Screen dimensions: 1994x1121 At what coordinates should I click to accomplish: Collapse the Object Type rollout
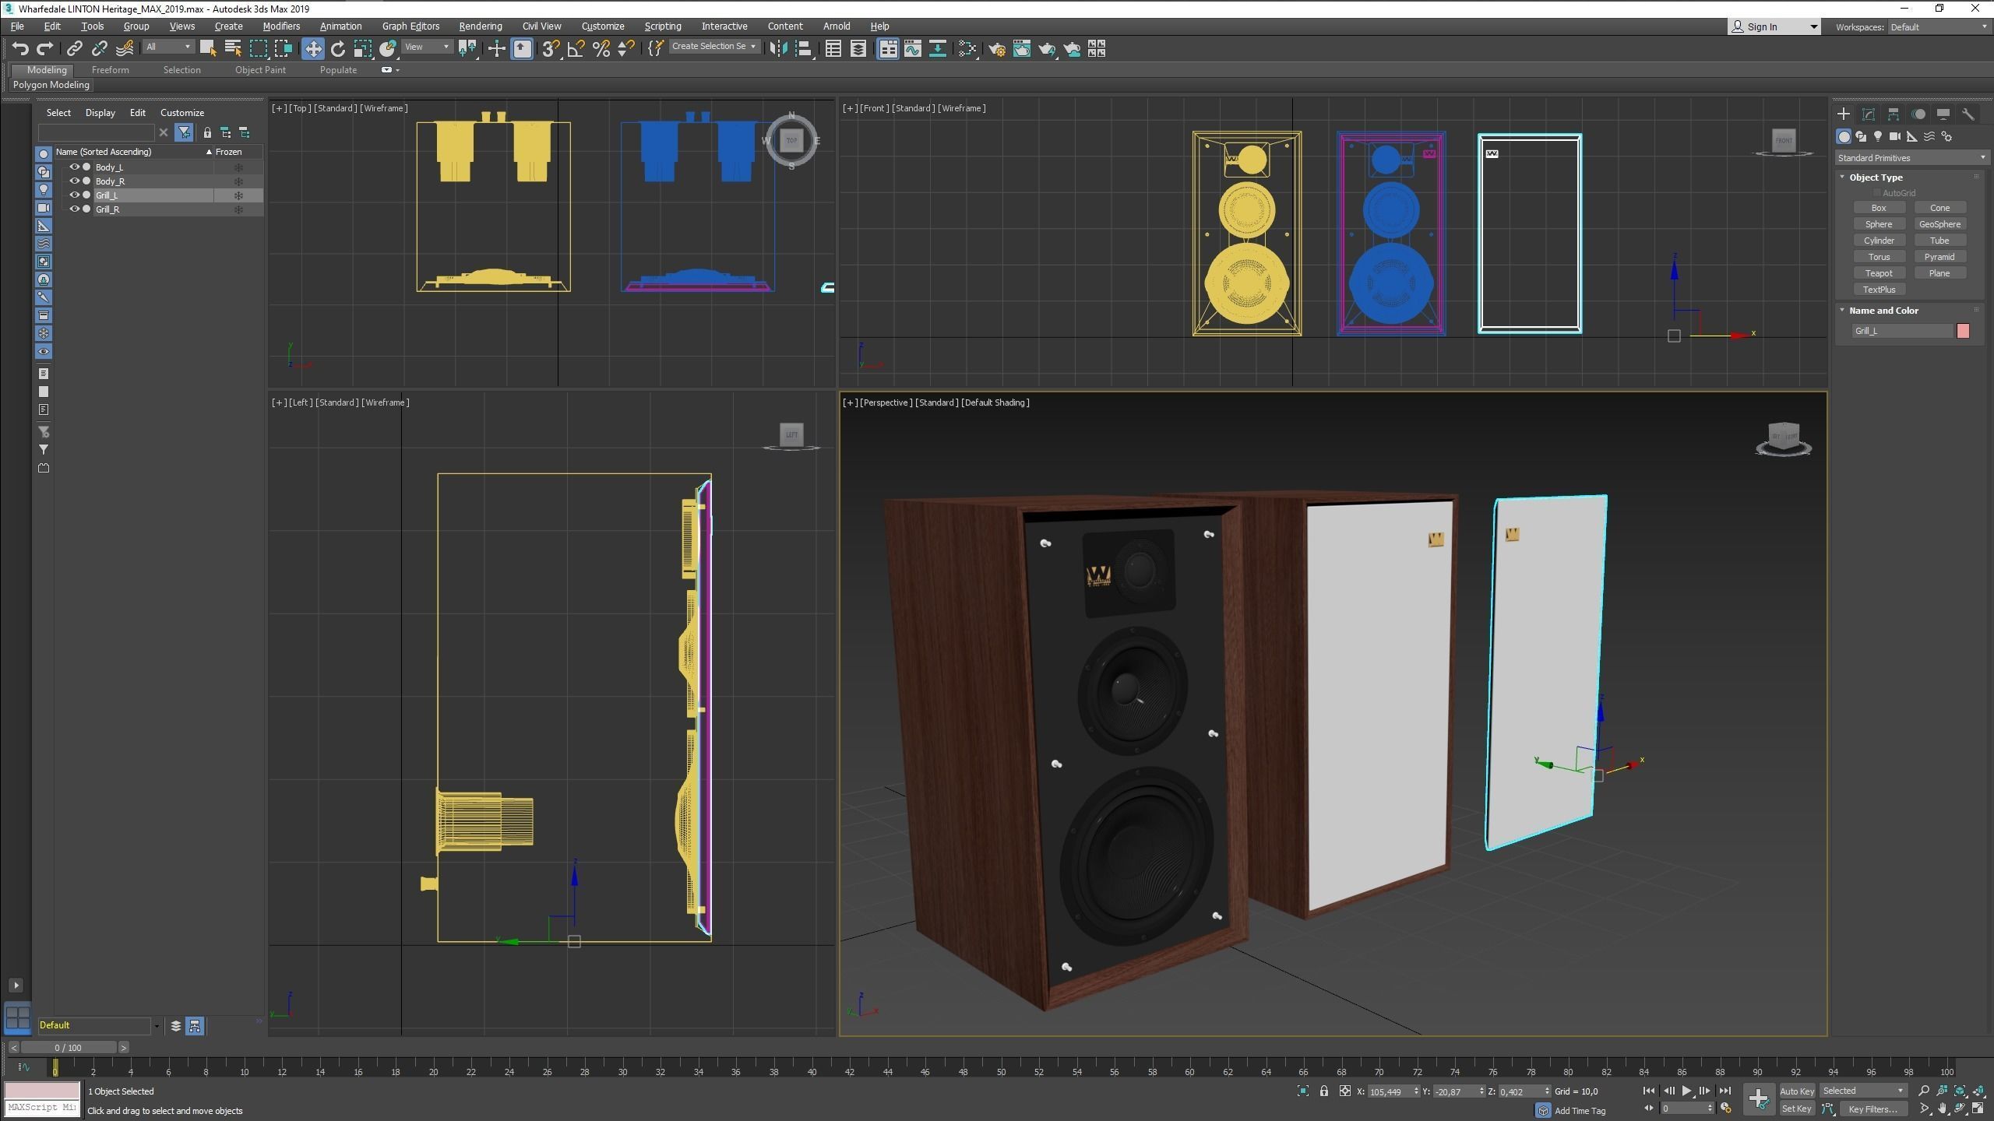click(x=1876, y=177)
